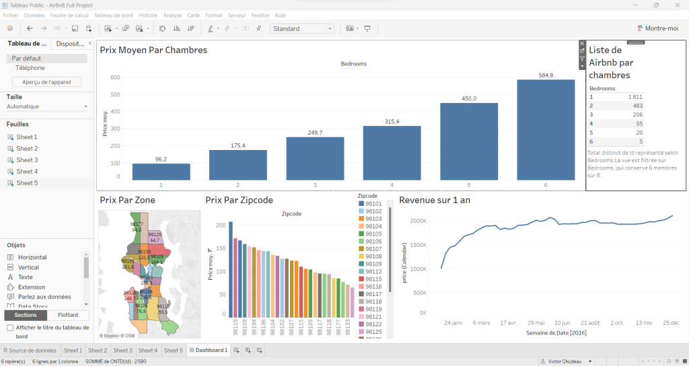This screenshot has height=366, width=689.
Task: Click Aperçu de l'appareil button
Action: coord(46,82)
